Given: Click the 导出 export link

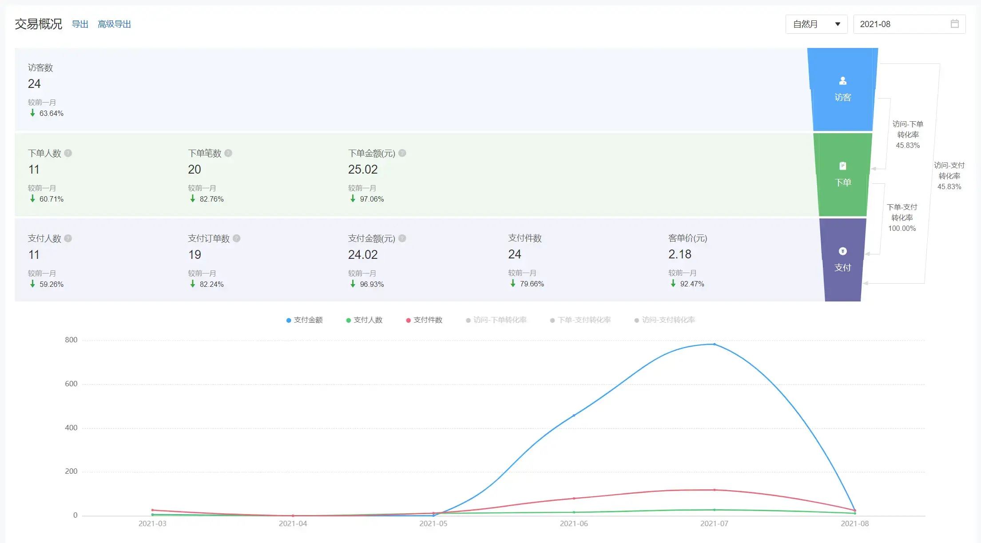Looking at the screenshot, I should click(x=80, y=24).
